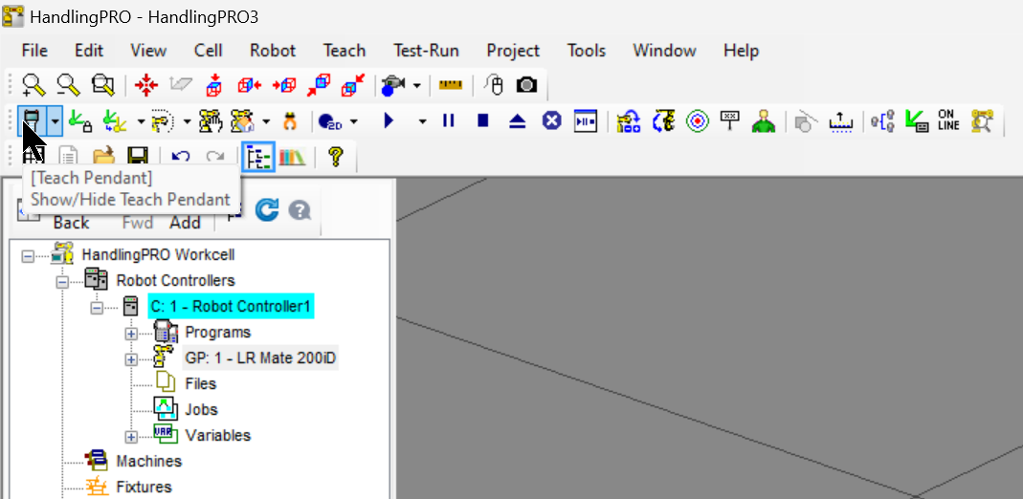Click the gray question mark search icon
This screenshot has height=499, width=1023.
300,210
